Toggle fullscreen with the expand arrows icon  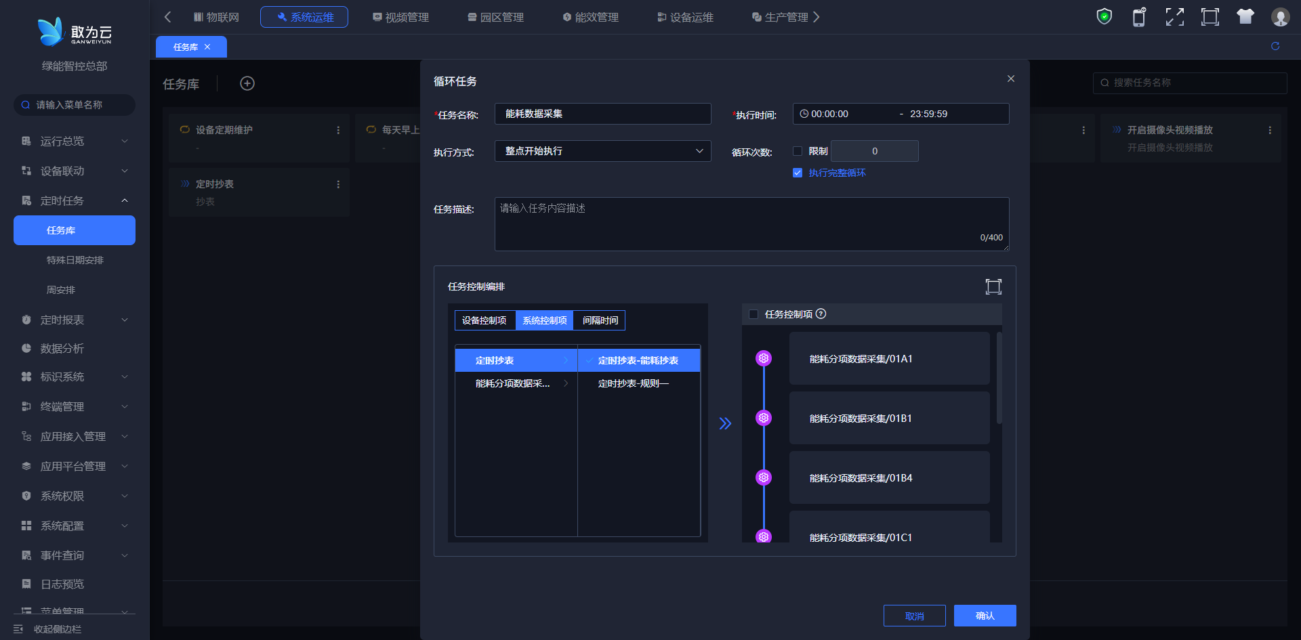[x=1174, y=17]
